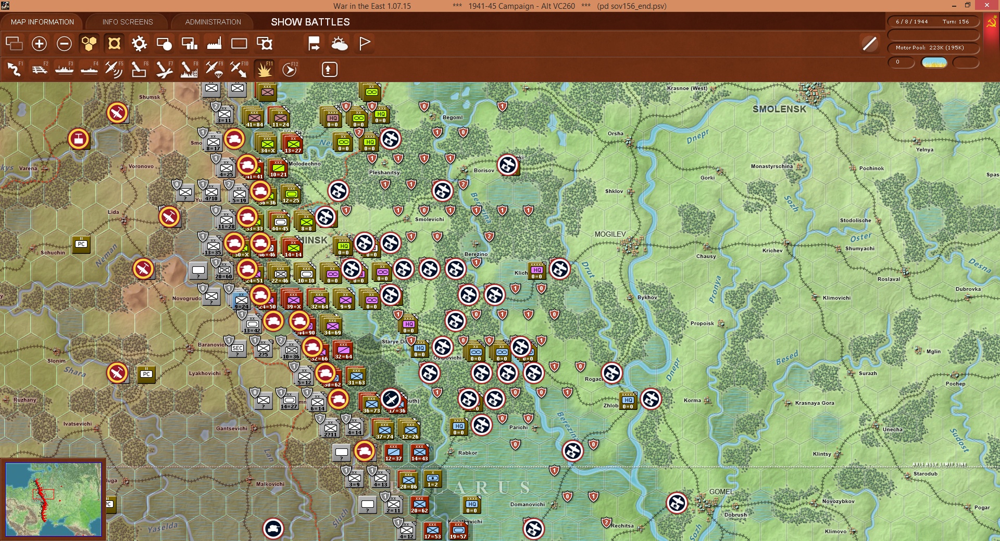Switch to the ADMINISTRATION tab
Viewport: 1000px width, 541px height.
tap(213, 22)
